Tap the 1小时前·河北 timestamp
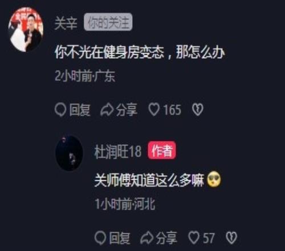The image size is (285, 251). coord(125,204)
